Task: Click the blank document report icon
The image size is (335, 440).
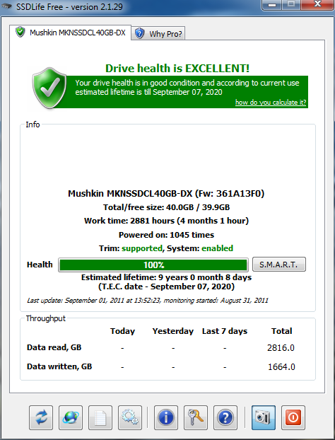Action: point(100,417)
